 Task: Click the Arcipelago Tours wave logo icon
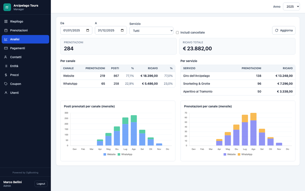click(x=7, y=7)
